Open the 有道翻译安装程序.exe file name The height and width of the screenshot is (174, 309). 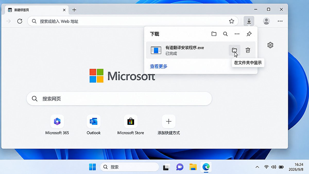185,47
